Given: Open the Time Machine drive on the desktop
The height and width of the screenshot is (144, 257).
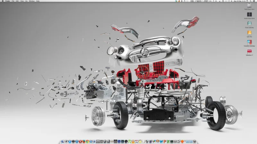Looking at the screenshot, I should tap(249, 23).
